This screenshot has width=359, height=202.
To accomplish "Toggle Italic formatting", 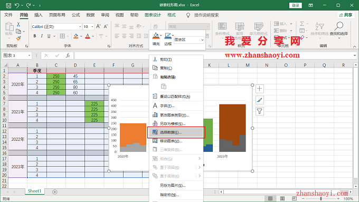I will coord(42,36).
